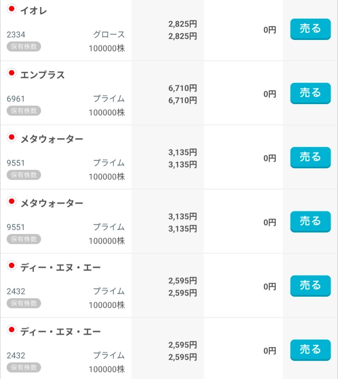Click the Japan flag icon beside イオレ
Viewport: 338px width, 379px height.
click(x=11, y=9)
